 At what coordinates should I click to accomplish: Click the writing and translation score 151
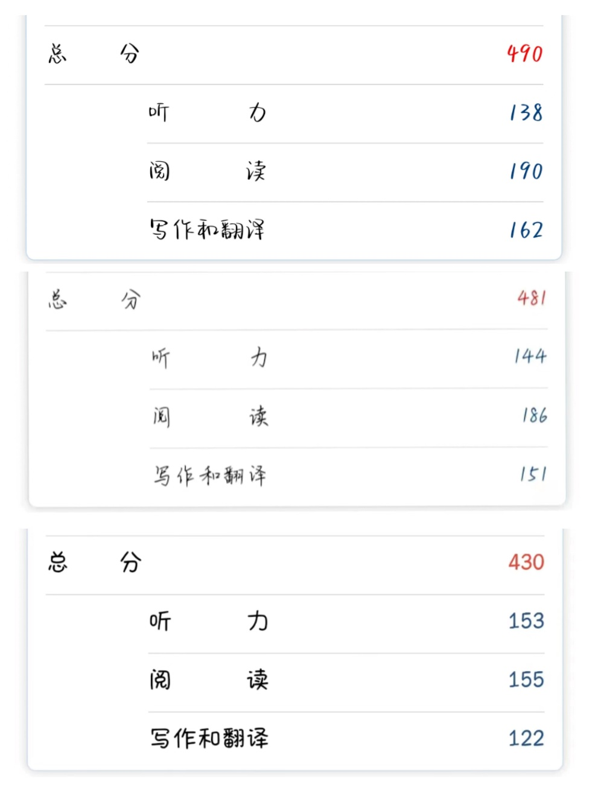(533, 474)
